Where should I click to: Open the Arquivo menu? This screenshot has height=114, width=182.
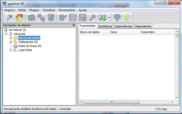[10, 10]
